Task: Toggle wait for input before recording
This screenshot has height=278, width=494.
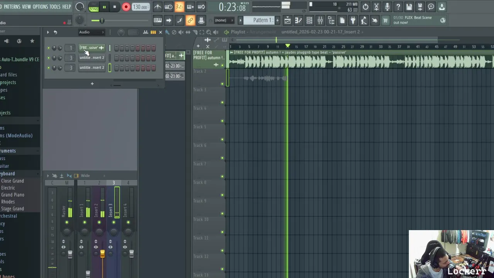Action: [169, 7]
